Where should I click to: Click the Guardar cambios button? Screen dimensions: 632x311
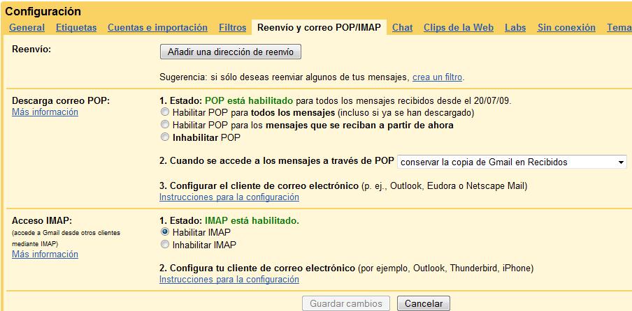346,304
